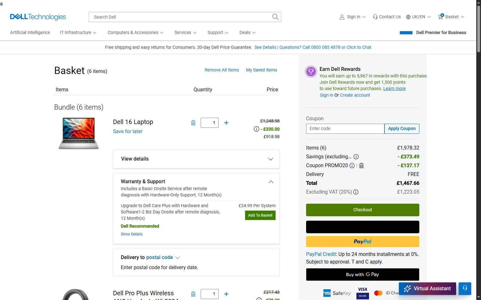Click the Dell 16 Laptop product title

[x=133, y=122]
